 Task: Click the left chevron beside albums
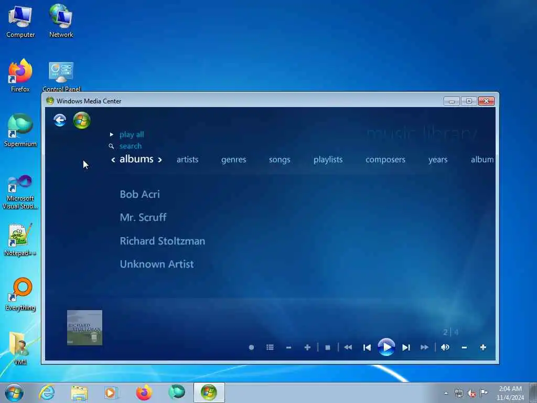113,160
